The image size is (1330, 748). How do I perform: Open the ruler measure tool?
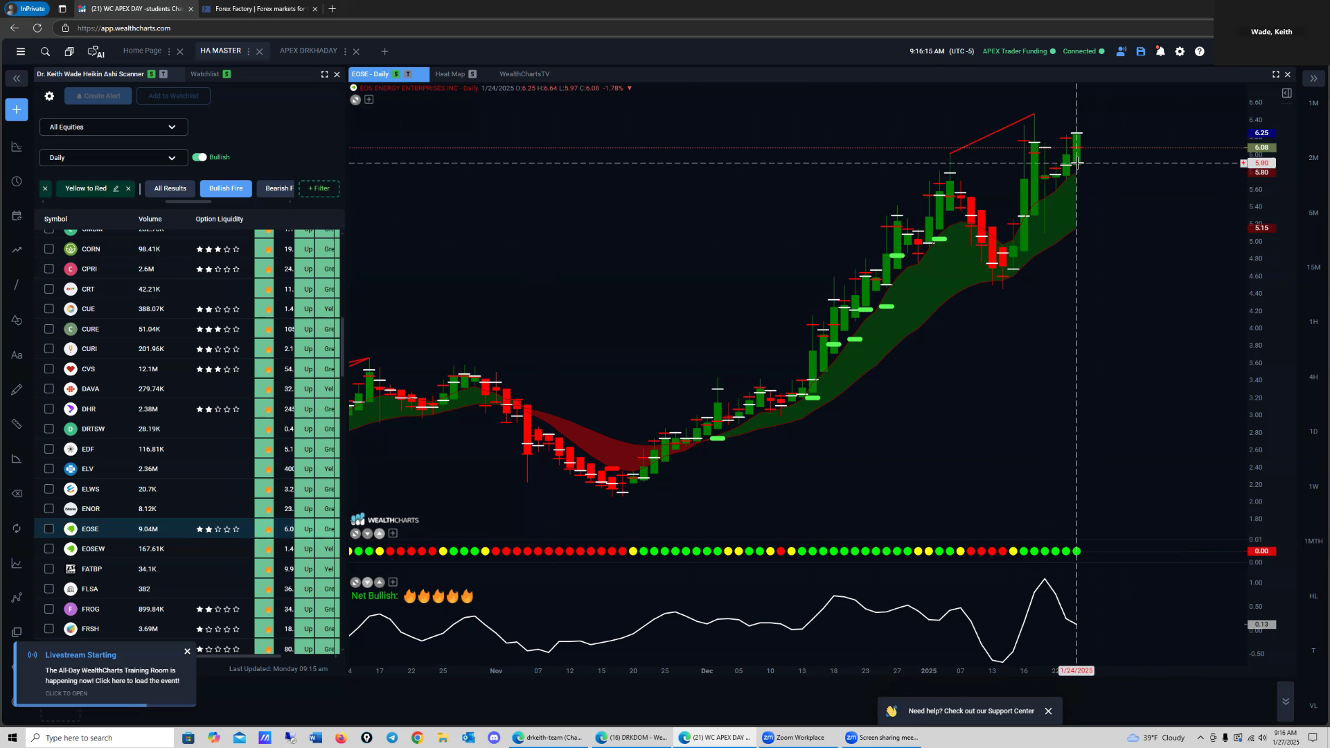coord(17,425)
